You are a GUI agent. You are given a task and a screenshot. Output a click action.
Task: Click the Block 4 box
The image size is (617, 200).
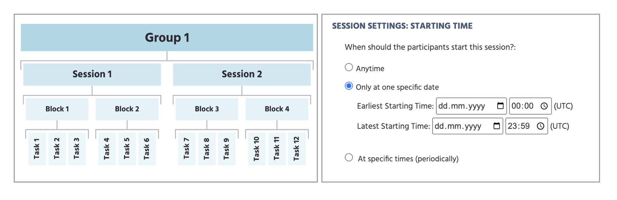click(x=277, y=109)
